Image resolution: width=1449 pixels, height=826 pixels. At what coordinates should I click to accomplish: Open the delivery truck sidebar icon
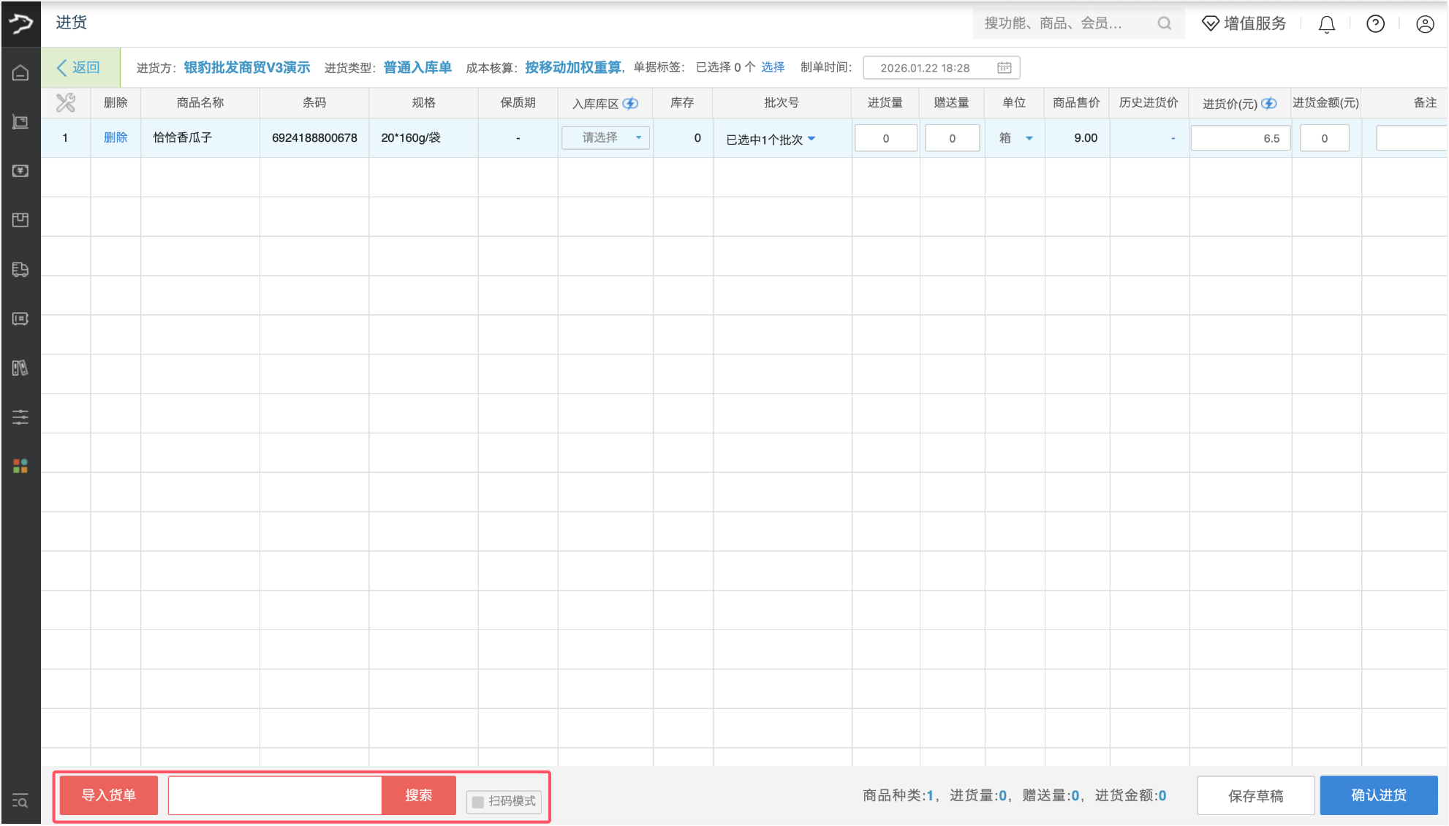(20, 270)
